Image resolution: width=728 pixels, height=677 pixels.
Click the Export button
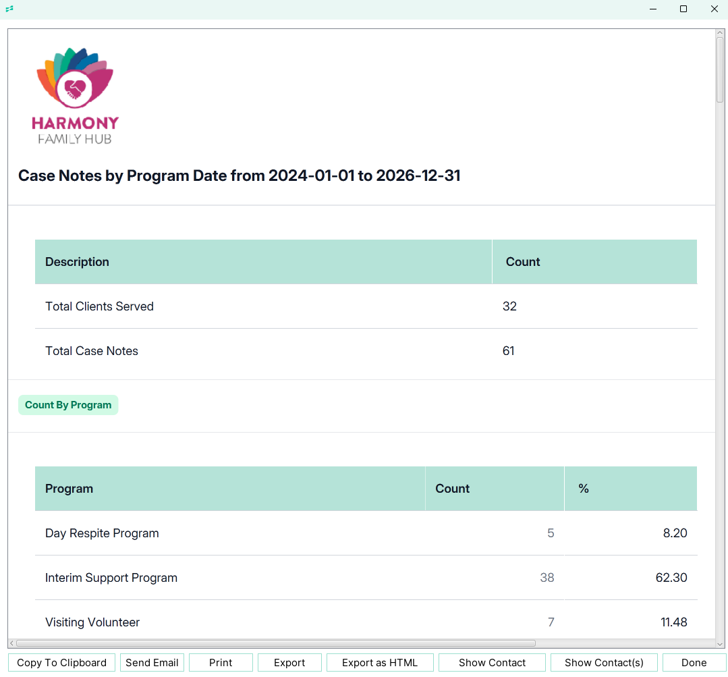click(289, 662)
